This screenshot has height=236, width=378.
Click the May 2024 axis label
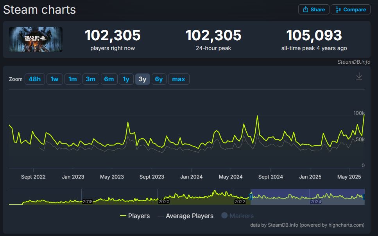(x=231, y=177)
